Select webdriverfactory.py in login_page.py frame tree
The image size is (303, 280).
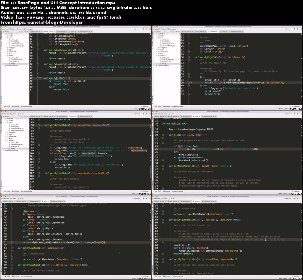tap(17, 46)
